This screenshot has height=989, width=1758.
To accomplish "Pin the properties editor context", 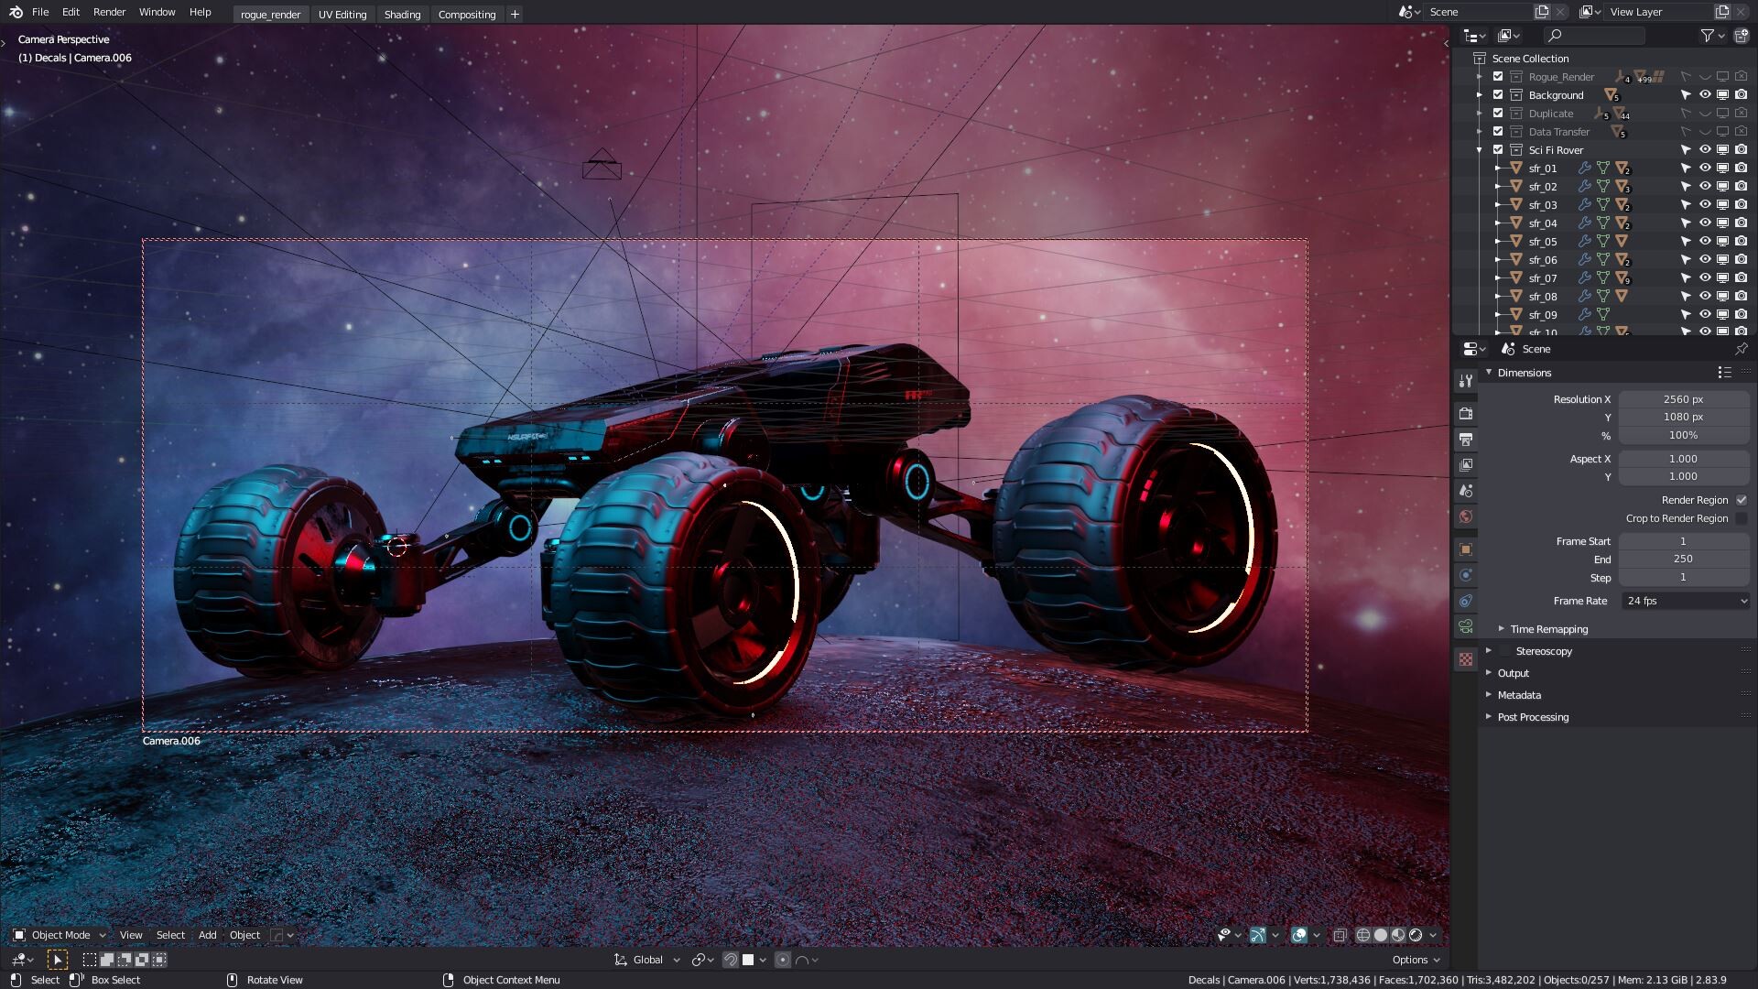I will [x=1741, y=349].
